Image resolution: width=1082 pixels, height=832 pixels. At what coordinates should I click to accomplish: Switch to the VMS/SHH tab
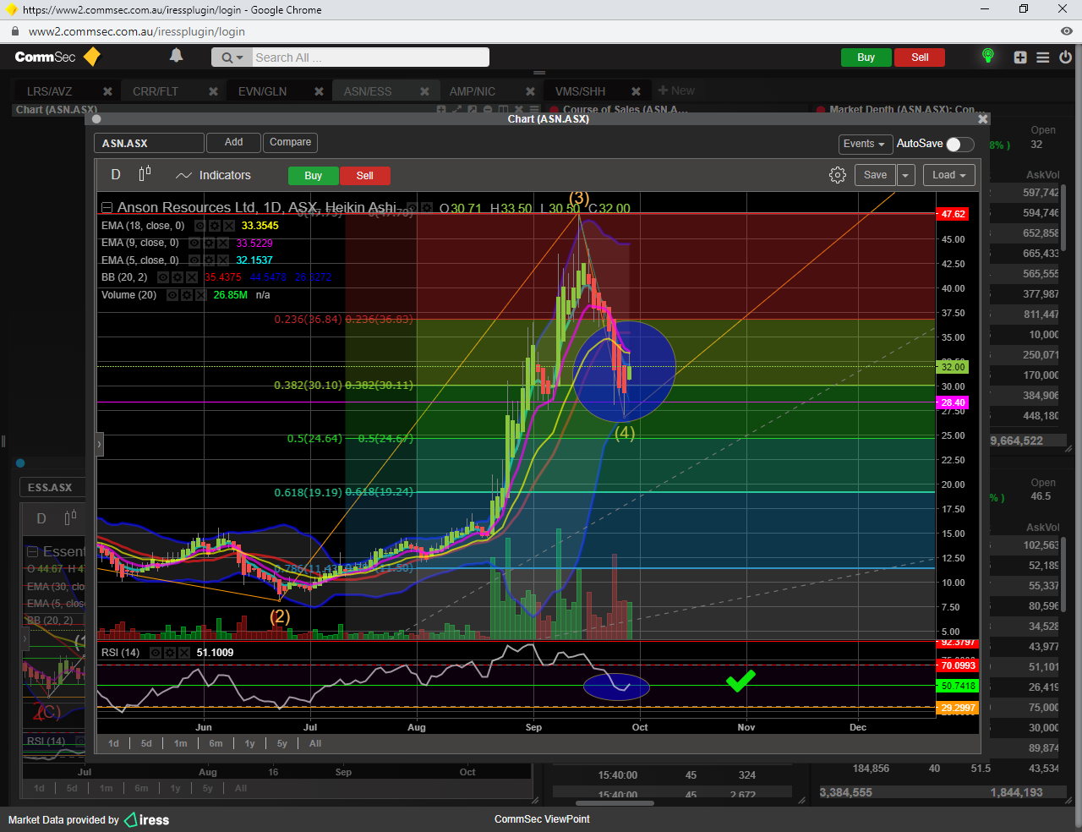click(580, 91)
